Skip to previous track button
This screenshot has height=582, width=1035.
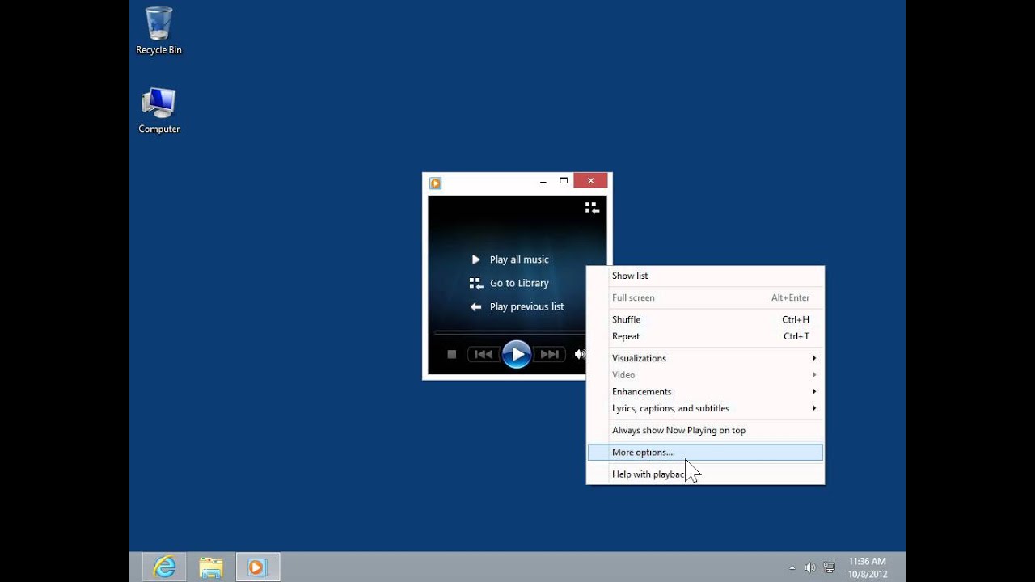coord(484,354)
